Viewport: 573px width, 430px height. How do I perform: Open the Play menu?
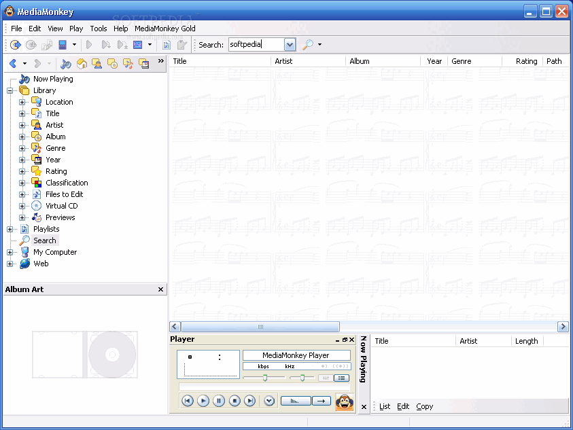76,29
